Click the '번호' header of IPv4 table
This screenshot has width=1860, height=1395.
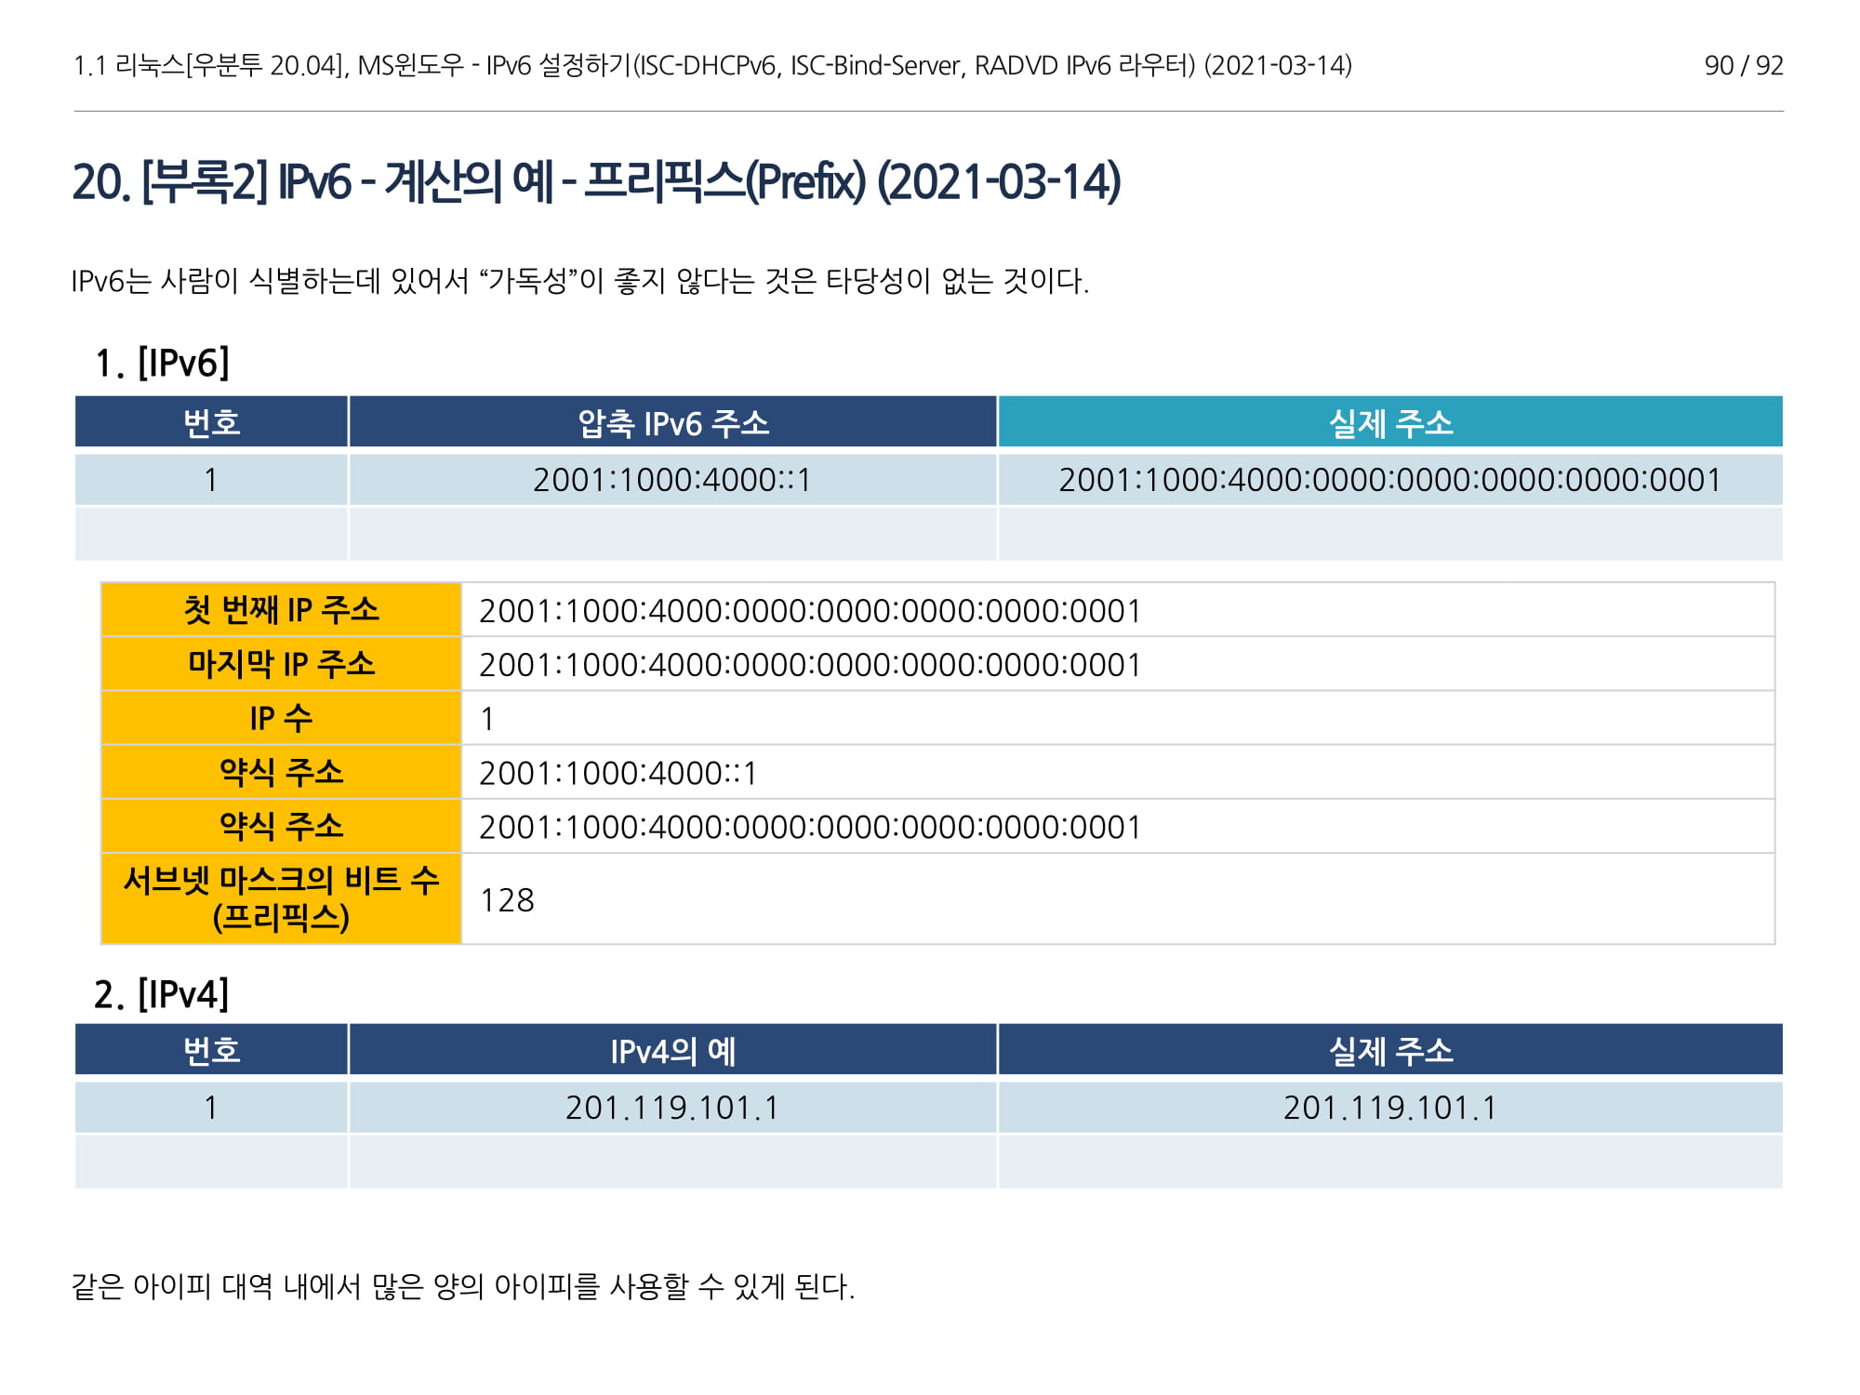pos(211,1051)
